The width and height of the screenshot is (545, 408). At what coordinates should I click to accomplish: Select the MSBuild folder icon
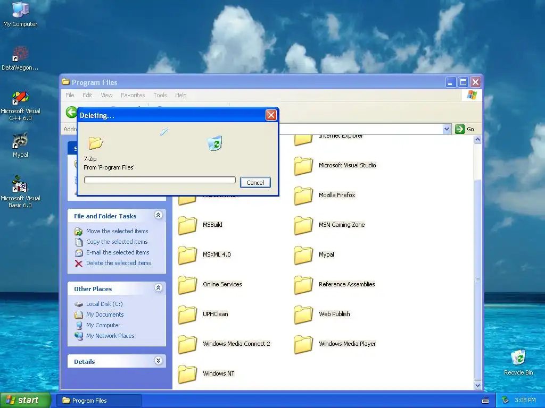[x=187, y=225]
